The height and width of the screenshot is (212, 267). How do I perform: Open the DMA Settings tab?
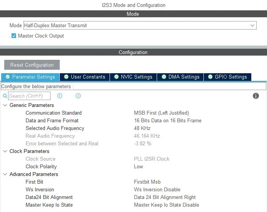180,77
